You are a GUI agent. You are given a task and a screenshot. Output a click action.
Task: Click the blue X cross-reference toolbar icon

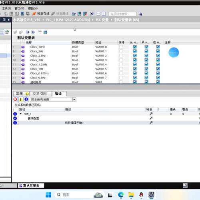tap(92, 14)
